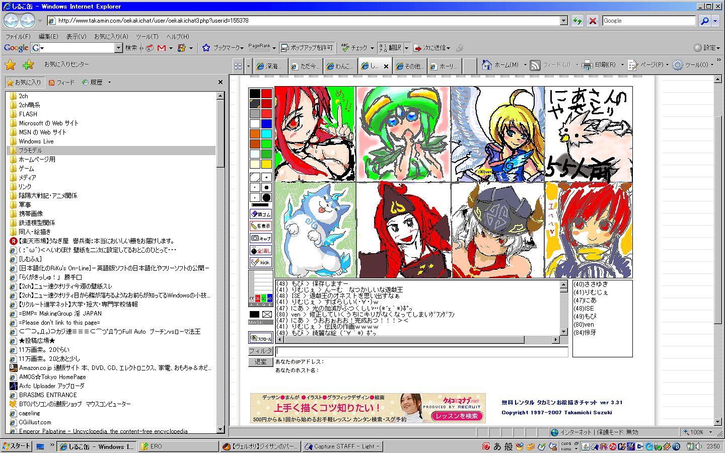Screen dimensions: 725x453
Task: Click the gear ツール(O) toolbar icon
Action: [x=678, y=65]
